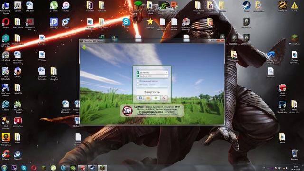304x171 pixels.
Task: Switch to Steam in the taskbar
Action: point(92,168)
